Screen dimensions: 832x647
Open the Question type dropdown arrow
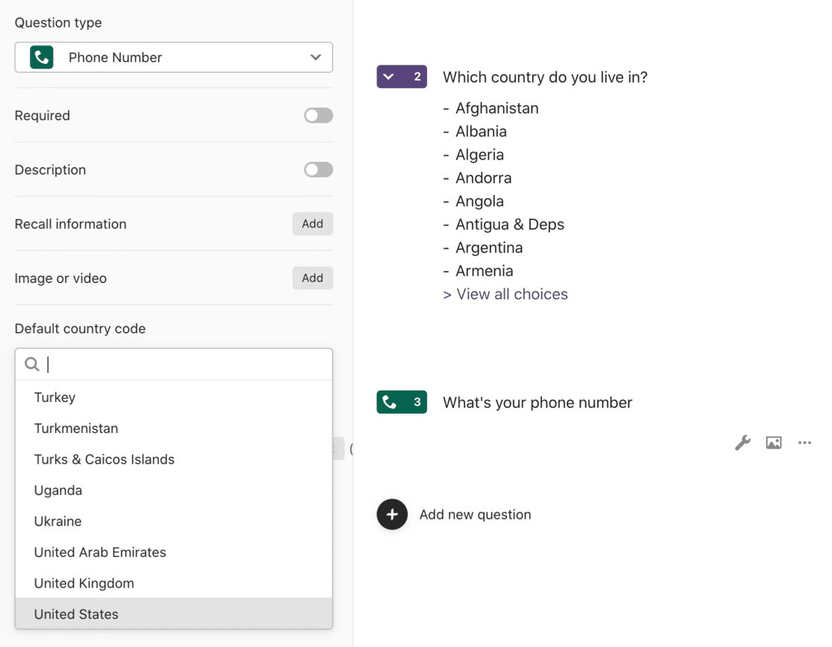pyautogui.click(x=315, y=57)
